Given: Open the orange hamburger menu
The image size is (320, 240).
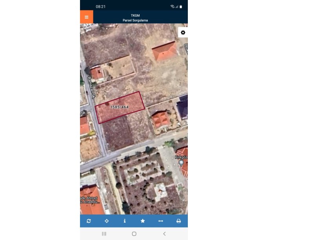Looking at the screenshot, I should 86,17.
